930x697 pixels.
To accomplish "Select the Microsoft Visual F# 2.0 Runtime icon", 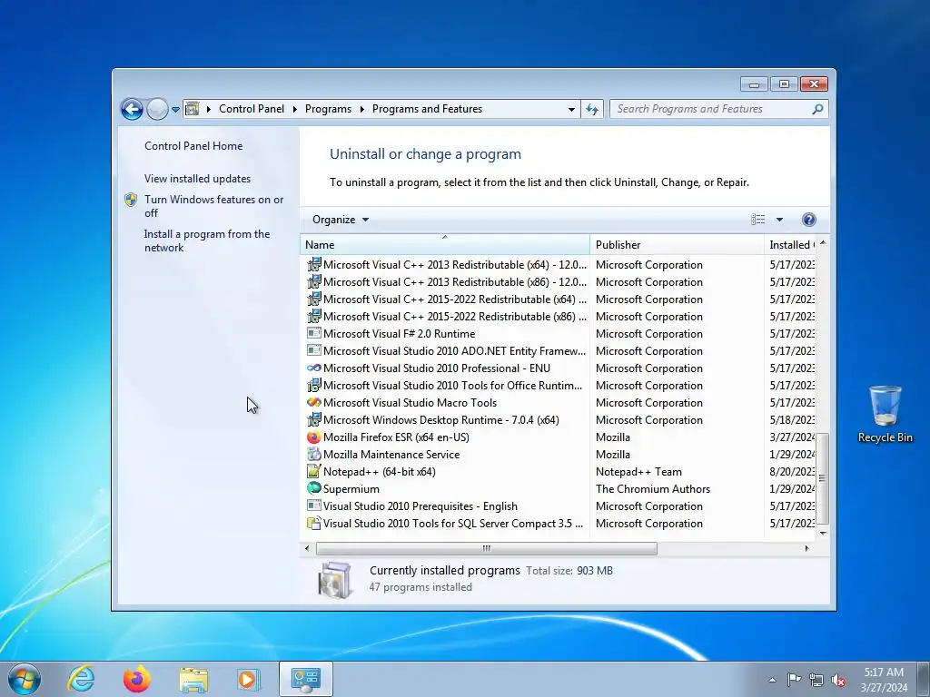I will [313, 334].
